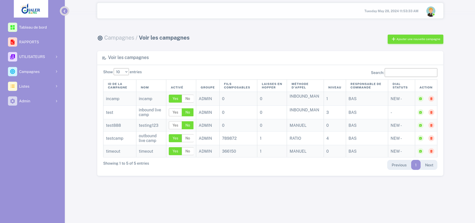Open the user avatar profile menu
The height and width of the screenshot is (223, 475).
[431, 11]
